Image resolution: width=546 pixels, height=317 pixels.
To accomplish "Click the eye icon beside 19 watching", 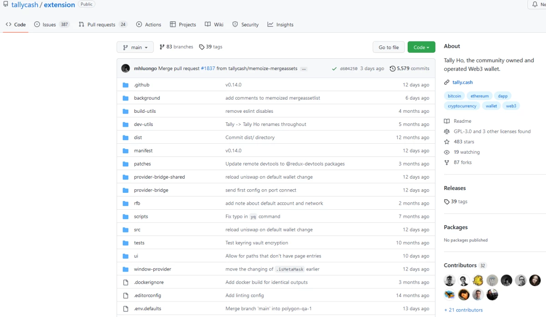I will [x=447, y=152].
